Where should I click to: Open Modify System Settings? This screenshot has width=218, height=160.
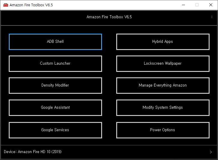[163, 108]
